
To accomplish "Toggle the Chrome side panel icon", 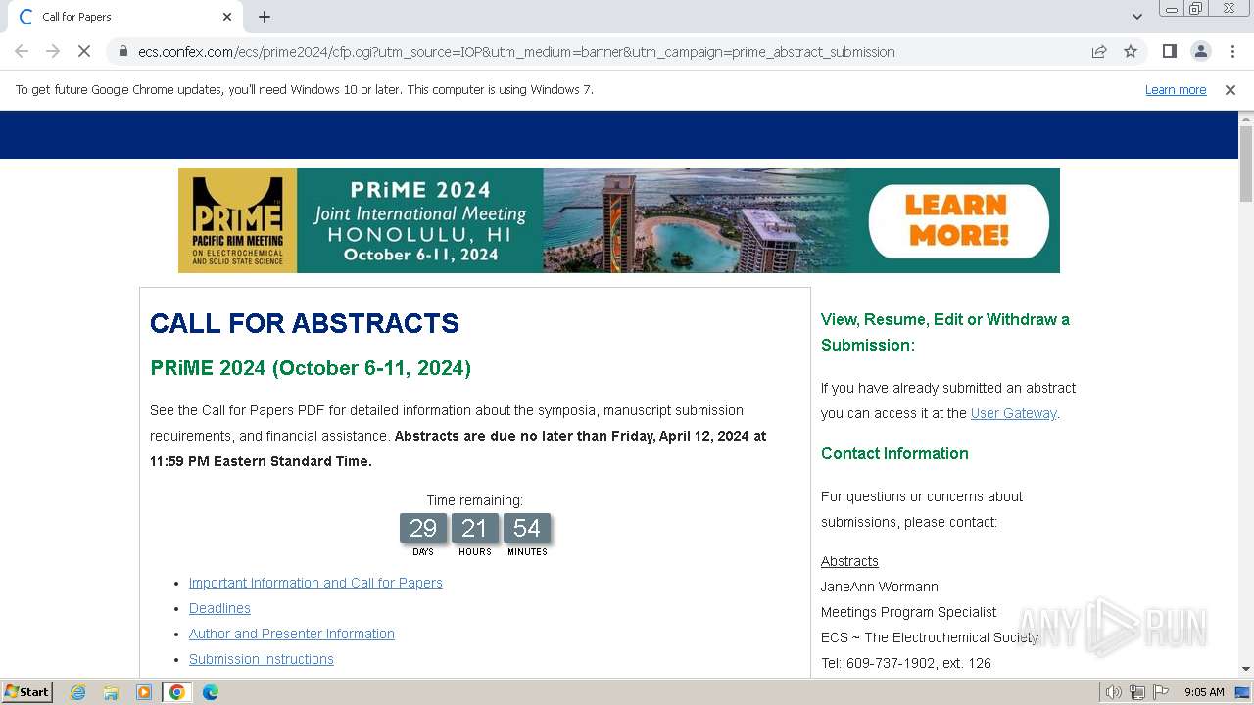I will point(1169,51).
